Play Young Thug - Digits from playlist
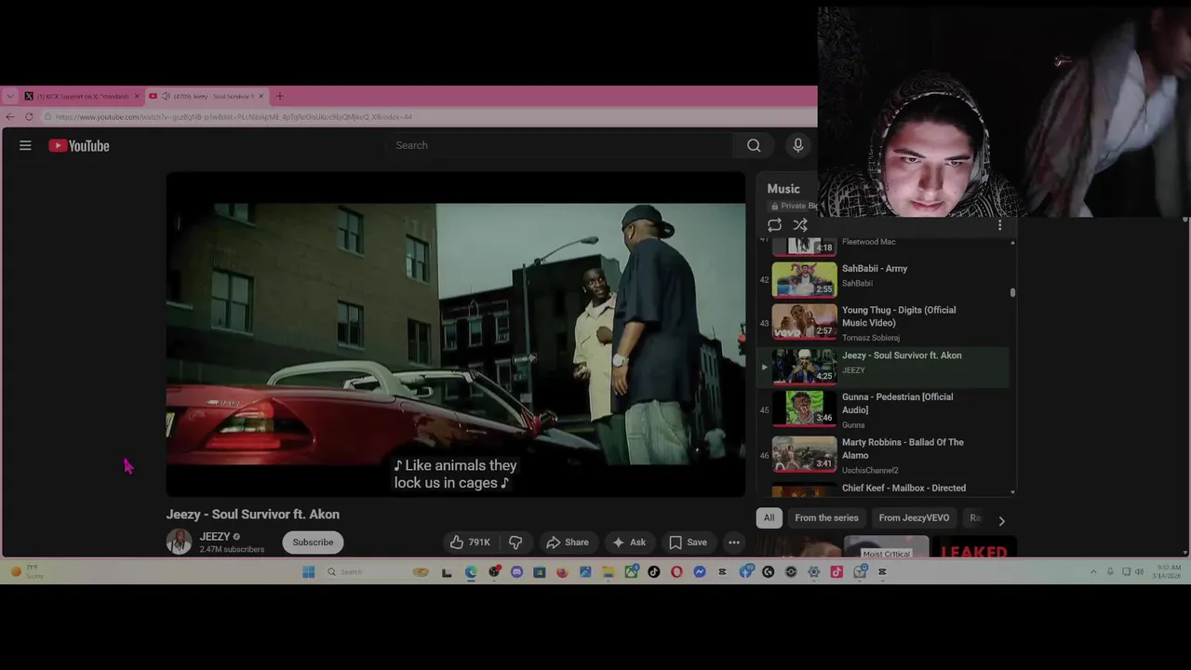The image size is (1191, 670). click(x=884, y=323)
